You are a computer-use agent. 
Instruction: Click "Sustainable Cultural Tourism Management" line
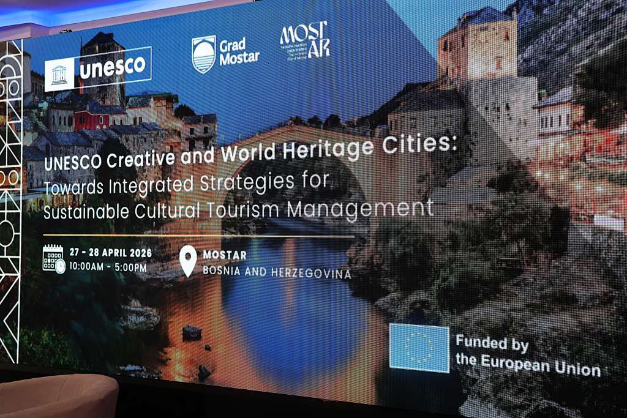click(238, 208)
